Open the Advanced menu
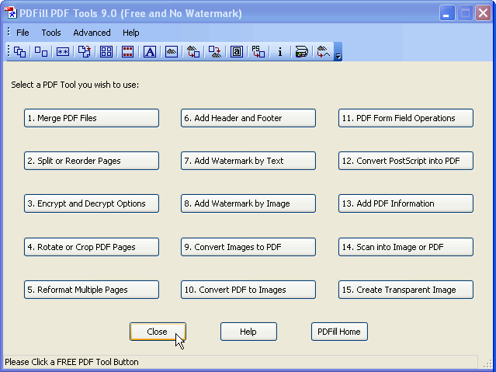 (92, 33)
